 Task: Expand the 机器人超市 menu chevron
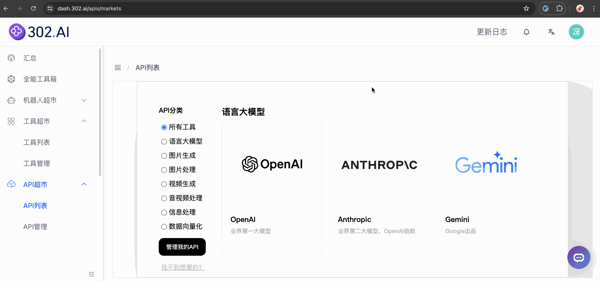pyautogui.click(x=84, y=100)
